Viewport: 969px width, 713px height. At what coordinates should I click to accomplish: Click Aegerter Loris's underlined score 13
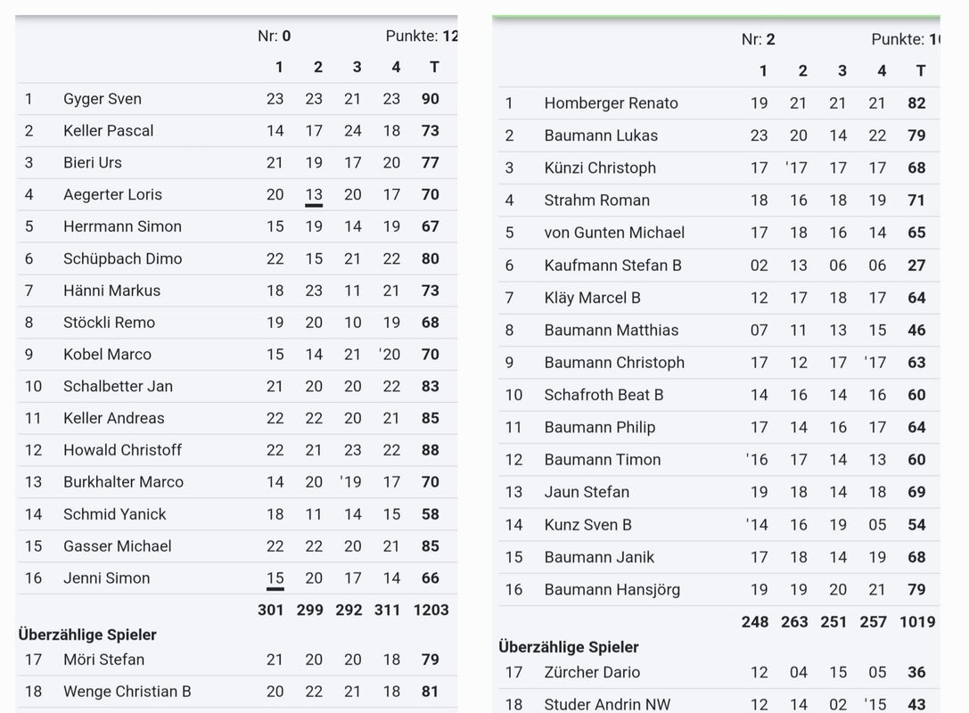tap(314, 195)
